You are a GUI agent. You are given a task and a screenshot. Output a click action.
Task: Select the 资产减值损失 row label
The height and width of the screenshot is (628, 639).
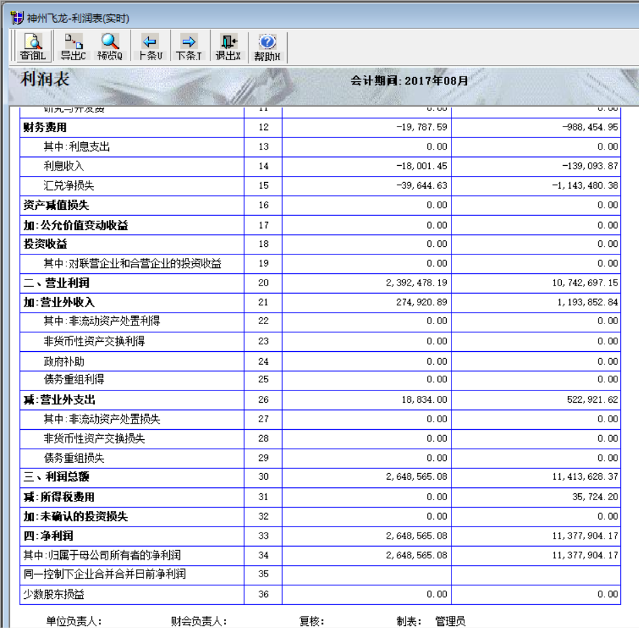[x=56, y=205]
